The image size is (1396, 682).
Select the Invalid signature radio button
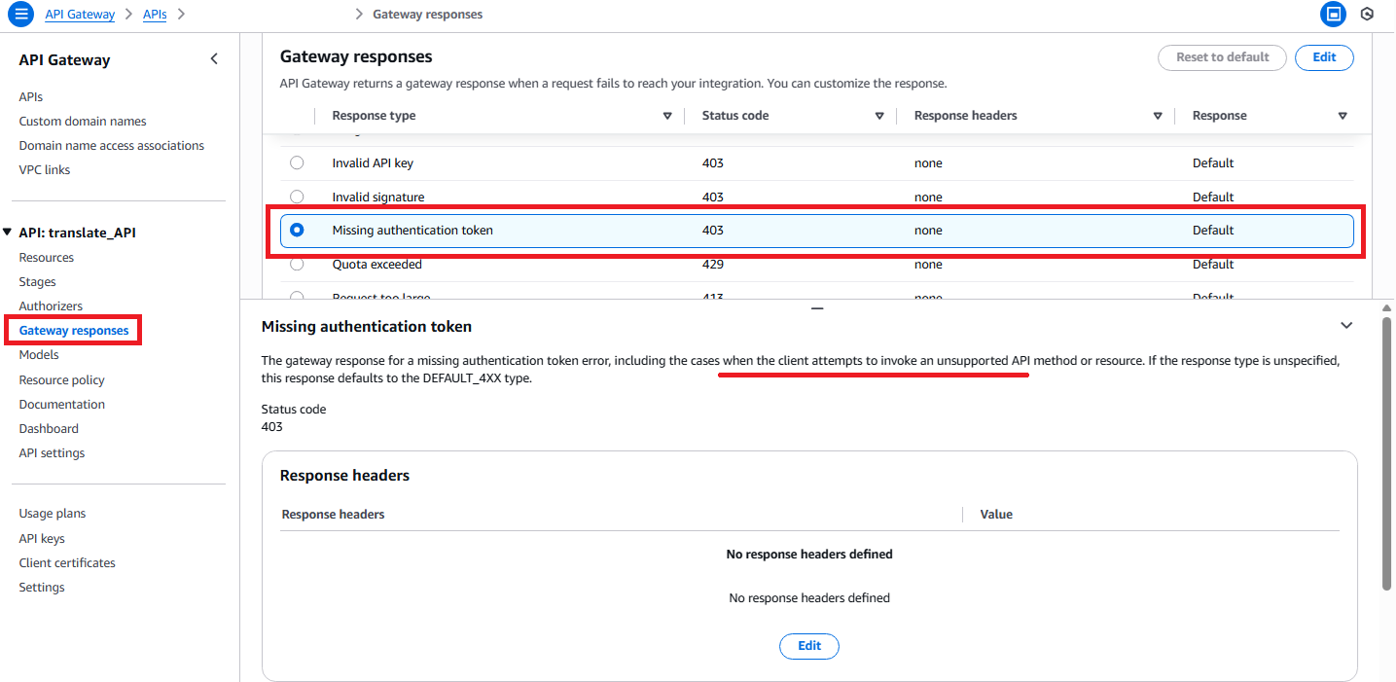[x=297, y=197]
